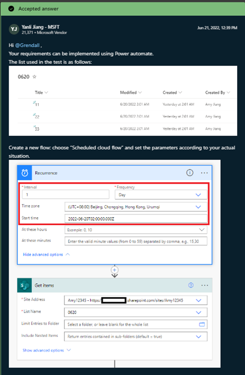Click the Jun 21, 2022 timestamp

217,28
